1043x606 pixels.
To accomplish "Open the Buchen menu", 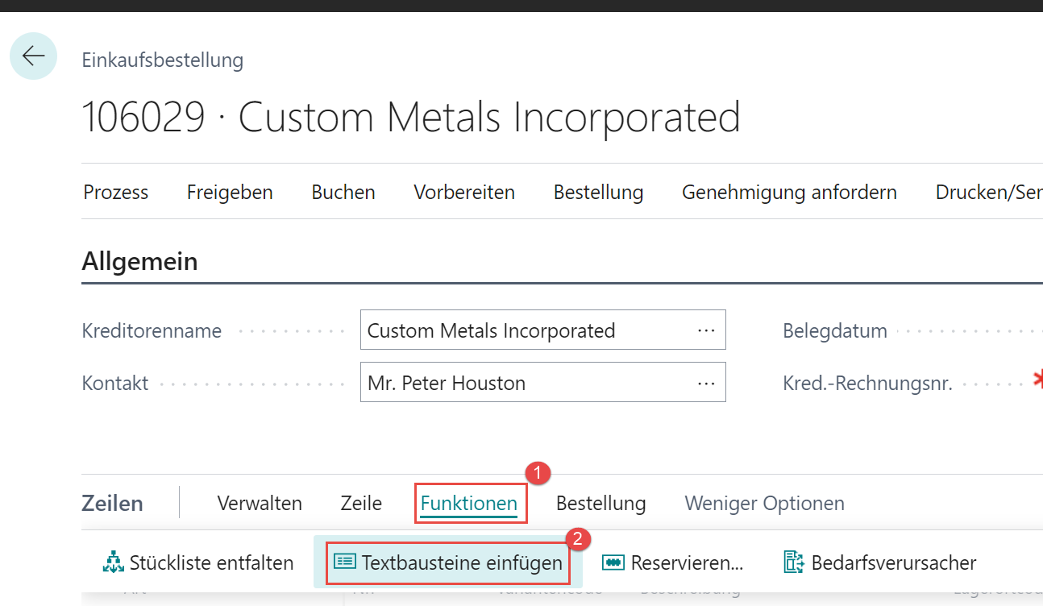I will point(343,193).
